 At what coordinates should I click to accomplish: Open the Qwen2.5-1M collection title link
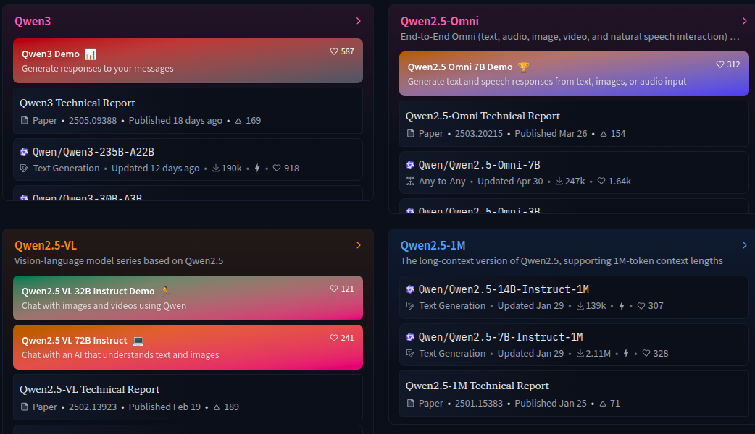point(433,245)
